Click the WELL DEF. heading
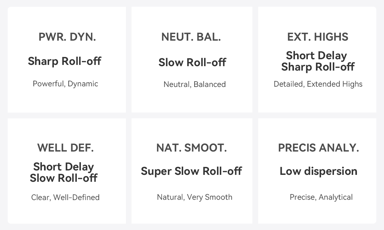Viewport: 384px width, 230px height. [x=65, y=147]
